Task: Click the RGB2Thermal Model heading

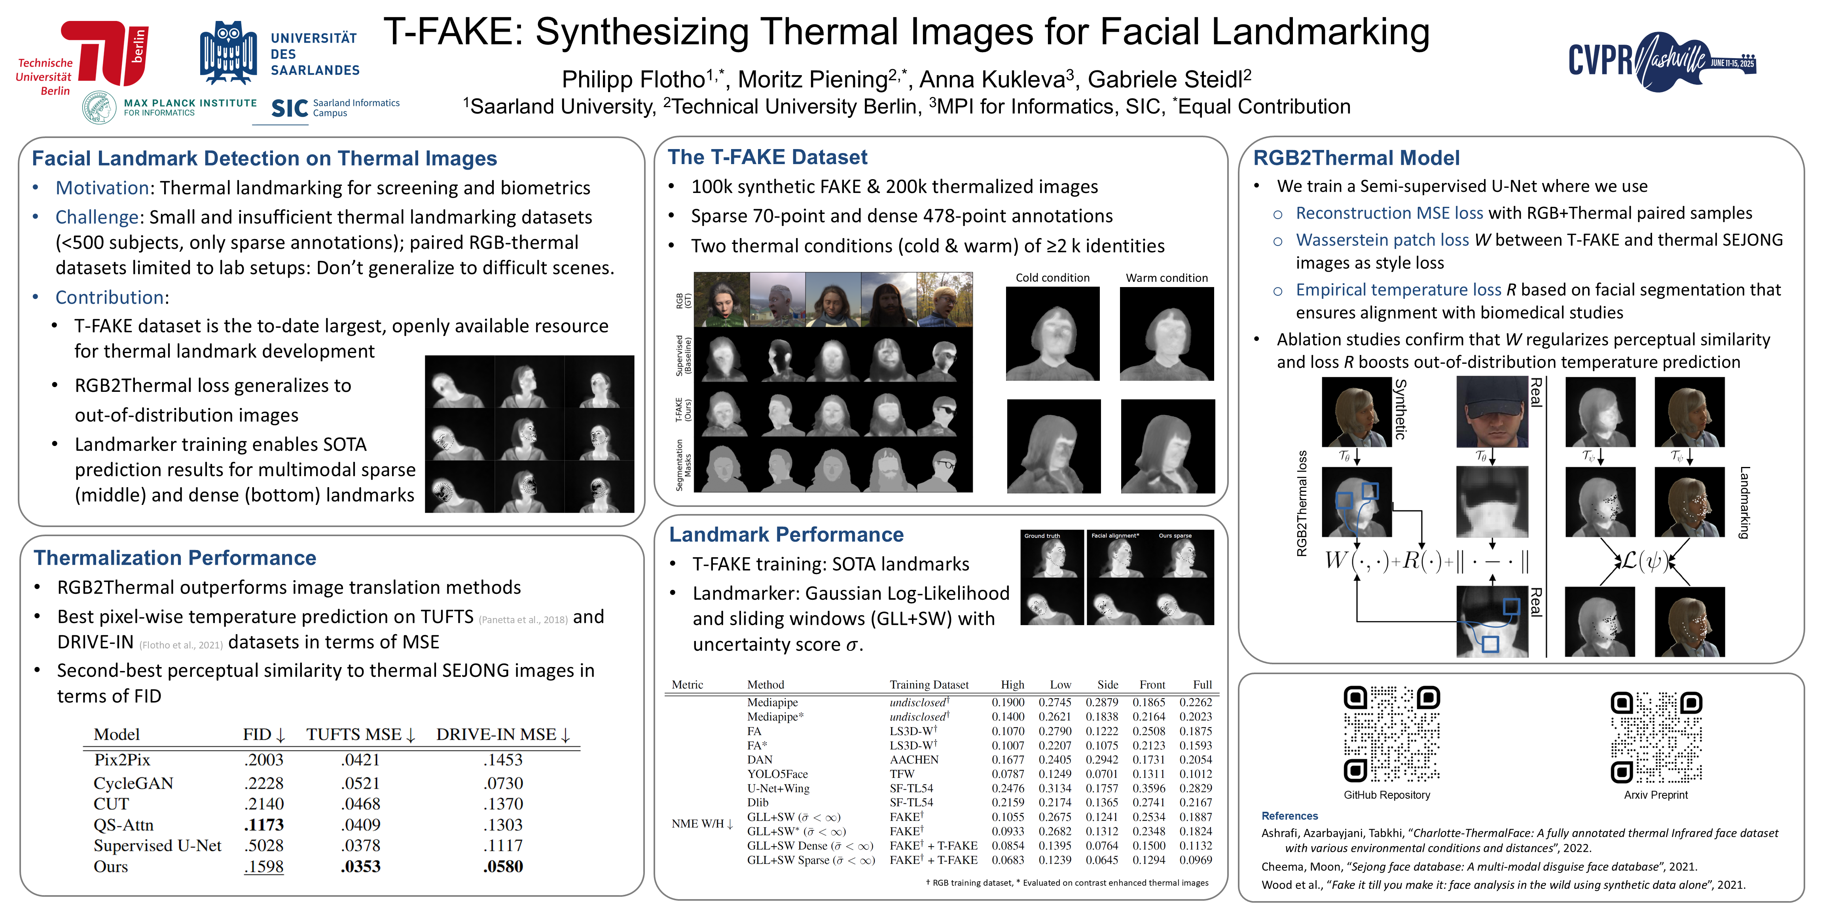Action: [x=1356, y=158]
